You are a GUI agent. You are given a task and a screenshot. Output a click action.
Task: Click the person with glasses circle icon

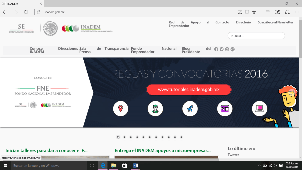(x=155, y=109)
